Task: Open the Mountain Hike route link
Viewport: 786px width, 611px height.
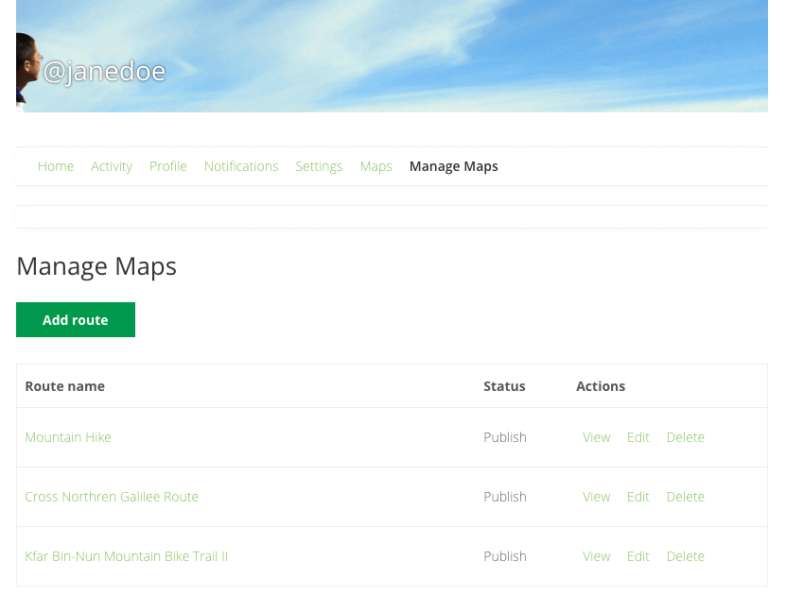Action: tap(68, 437)
